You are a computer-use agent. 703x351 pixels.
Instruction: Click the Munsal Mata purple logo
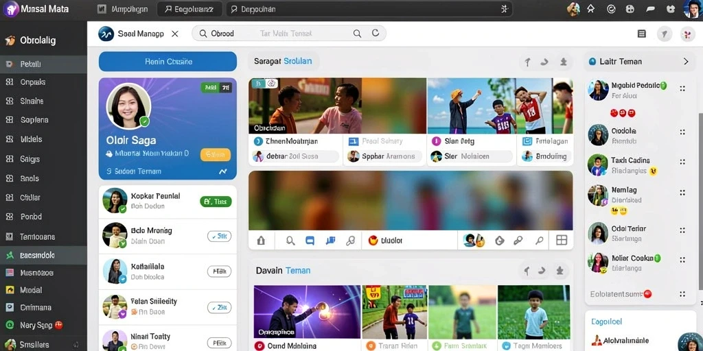[x=11, y=8]
